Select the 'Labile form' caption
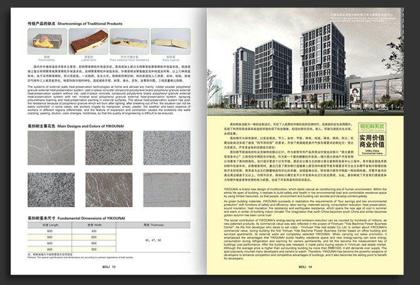This screenshot has height=285, width=420. pyautogui.click(x=88, y=60)
